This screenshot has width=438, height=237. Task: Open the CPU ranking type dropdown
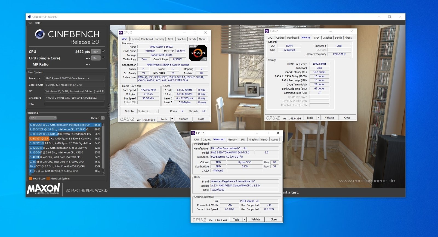point(43,118)
